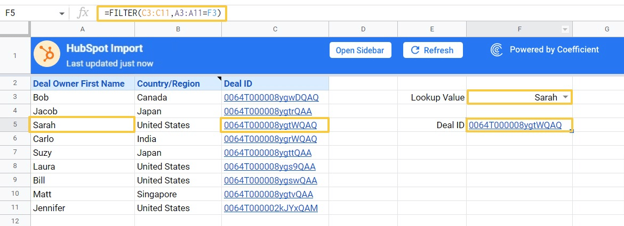The width and height of the screenshot is (624, 226).
Task: Select the cell containing Jennifer
Action: 82,208
